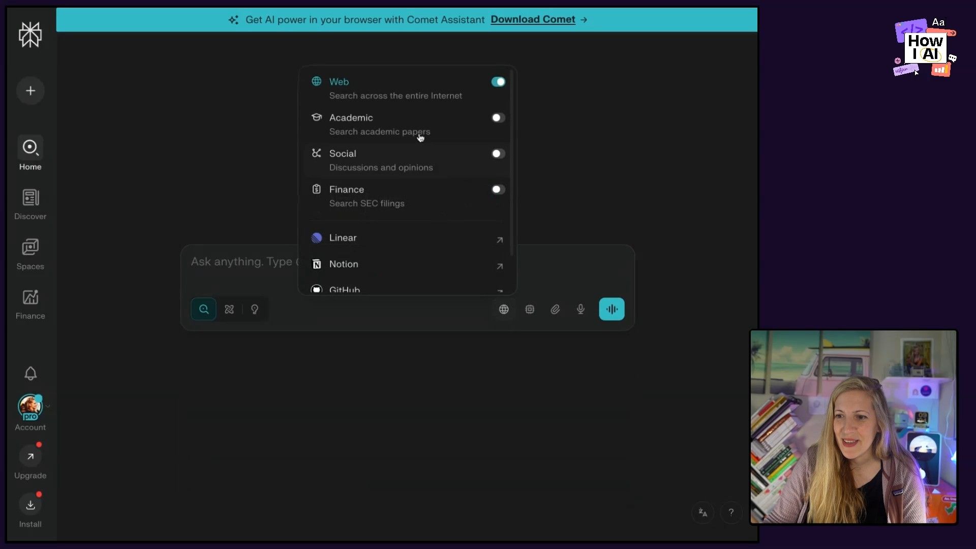The image size is (976, 549).
Task: Open notifications bell
Action: click(30, 374)
